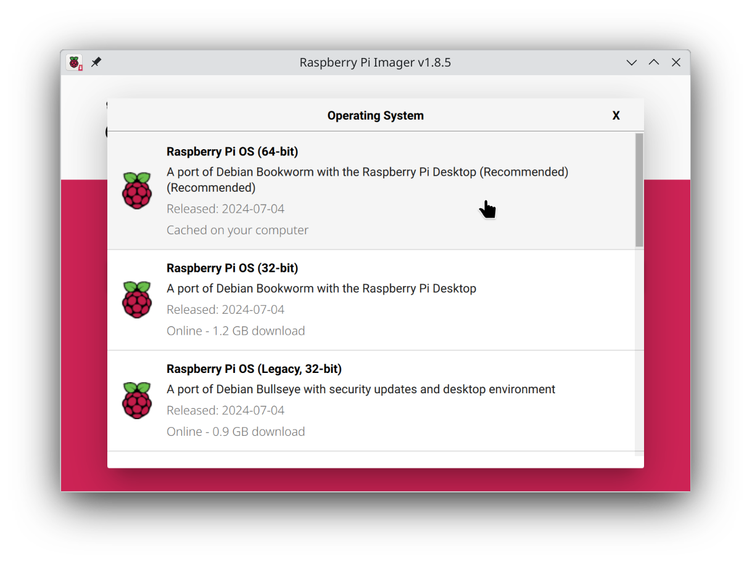
Task: Click the 'Cached on your computer' line
Action: [238, 230]
